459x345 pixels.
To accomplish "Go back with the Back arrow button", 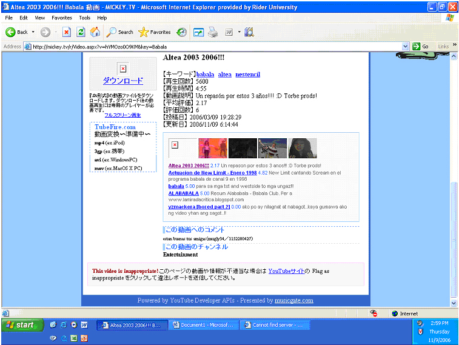I will click(16, 32).
